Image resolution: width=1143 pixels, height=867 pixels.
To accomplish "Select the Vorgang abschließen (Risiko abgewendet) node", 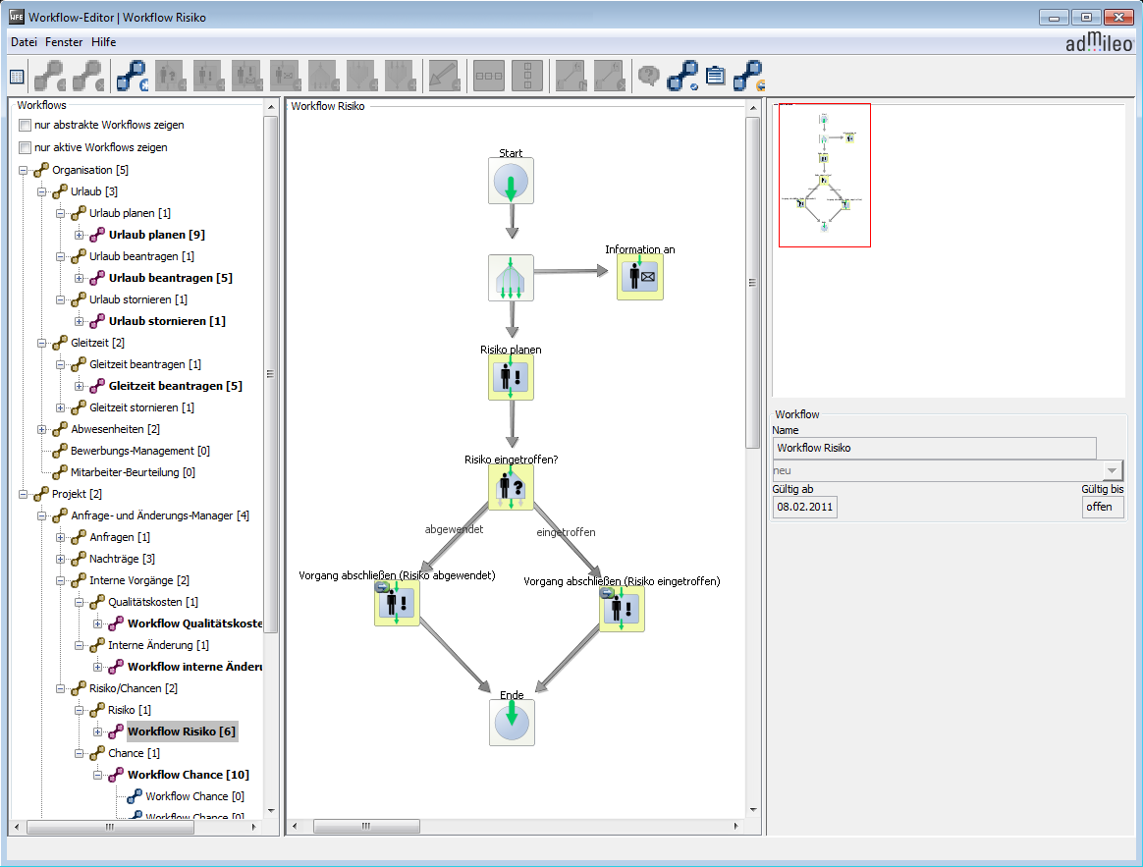I will pyautogui.click(x=398, y=603).
